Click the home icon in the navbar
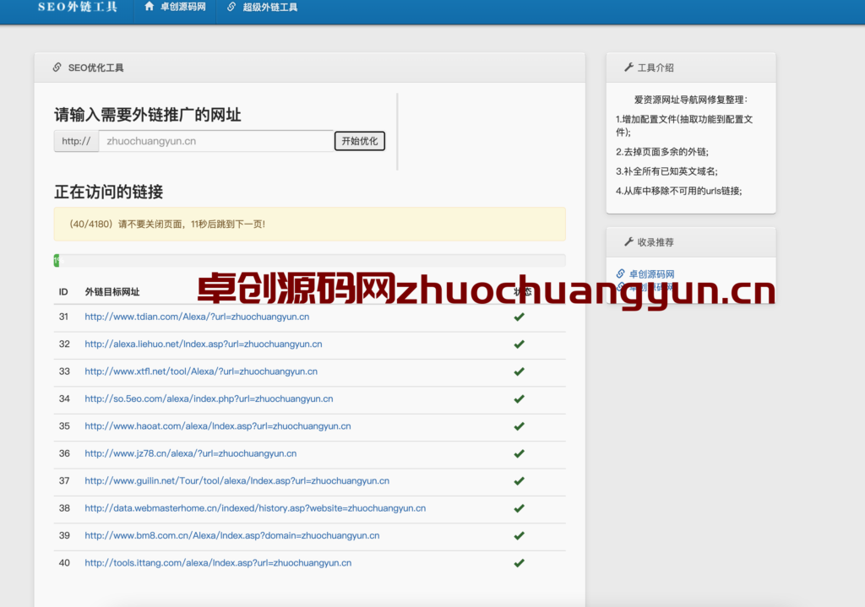Screen dimensions: 865x607 149,7
